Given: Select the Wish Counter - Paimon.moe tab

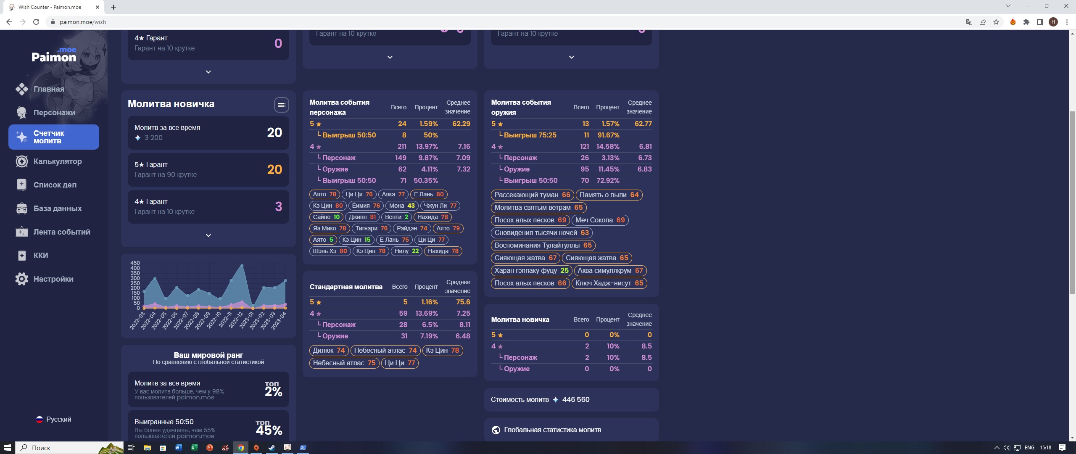Looking at the screenshot, I should click(53, 7).
